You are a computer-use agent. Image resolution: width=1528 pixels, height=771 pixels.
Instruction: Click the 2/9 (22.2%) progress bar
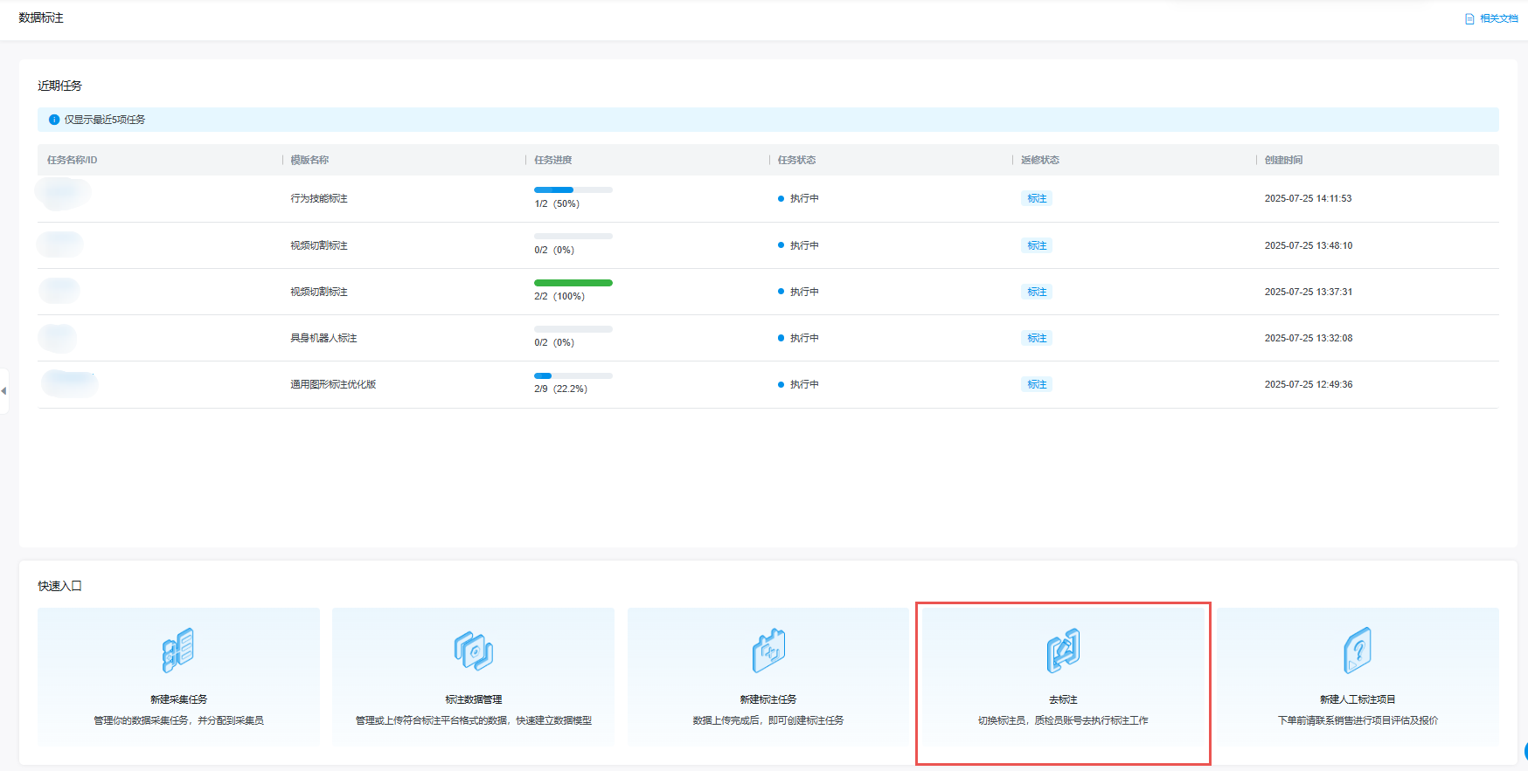[x=573, y=375]
